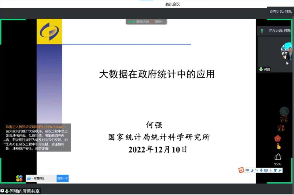Image resolution: width=294 pixels, height=195 pixels.
Task: Click the 何强 speaker avatar thumbnail
Action: (287, 51)
